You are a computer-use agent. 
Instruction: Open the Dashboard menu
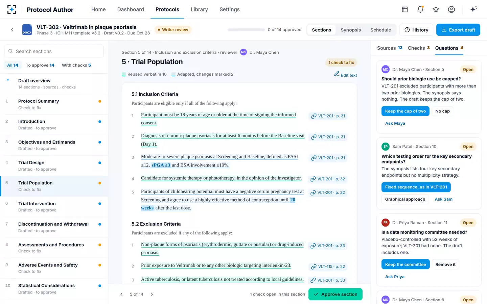(131, 9)
